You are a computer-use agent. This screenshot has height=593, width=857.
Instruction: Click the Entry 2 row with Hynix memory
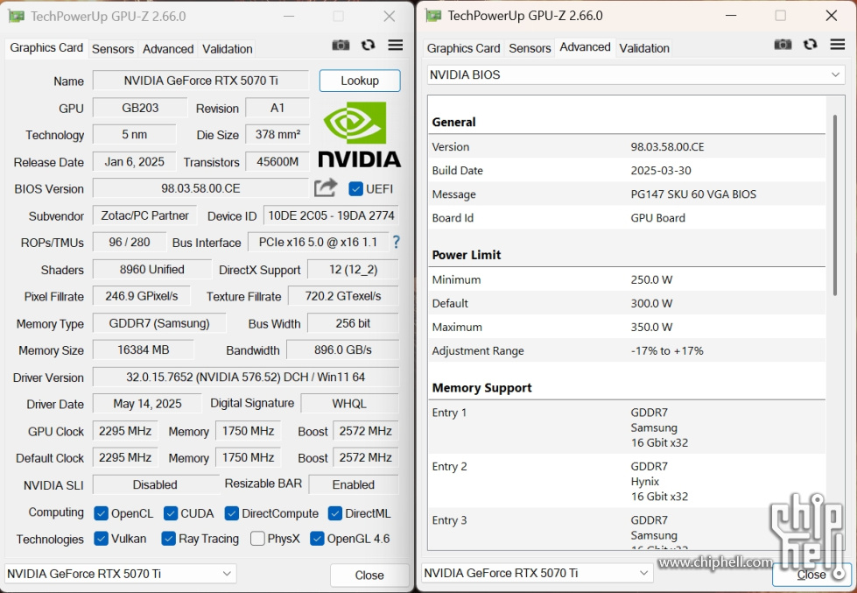pos(627,482)
